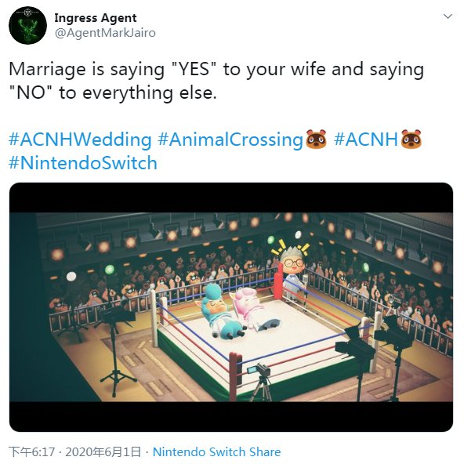Open the #ACNH hashtag
The height and width of the screenshot is (464, 464).
[x=366, y=140]
